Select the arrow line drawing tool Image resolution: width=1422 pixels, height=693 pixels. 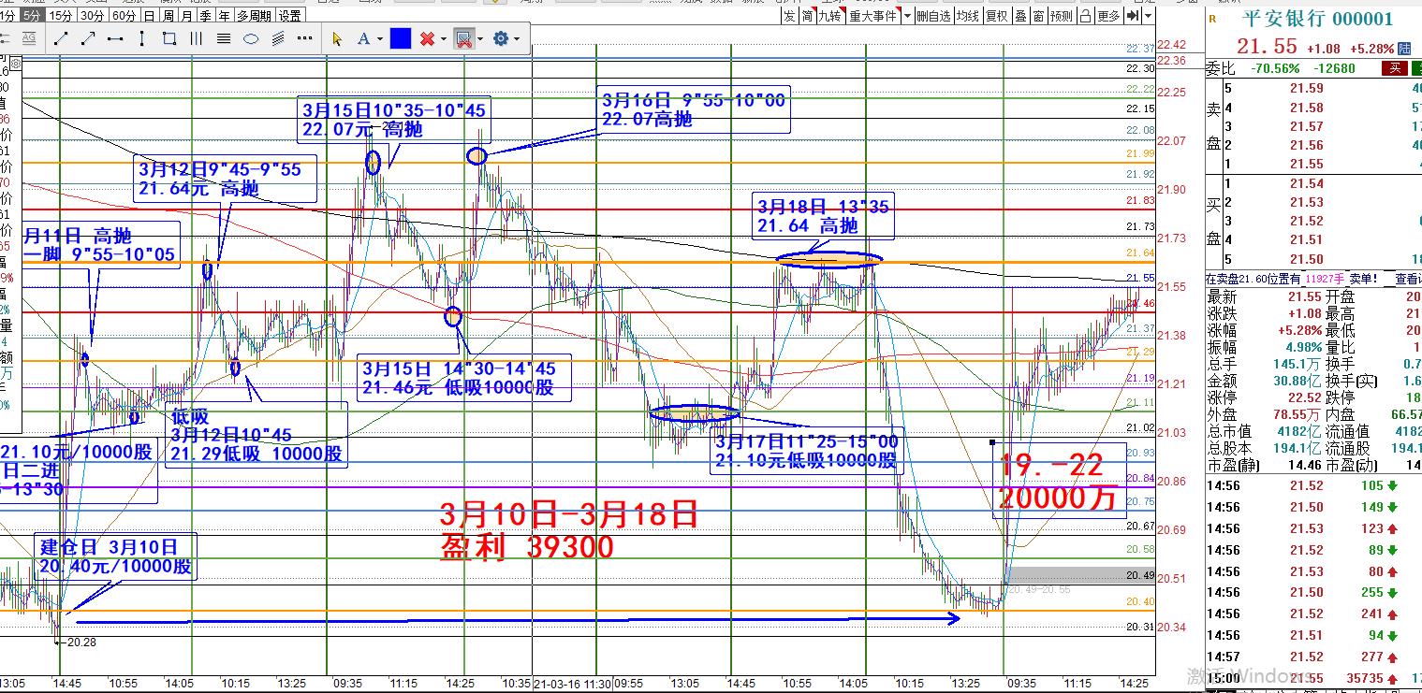point(88,38)
